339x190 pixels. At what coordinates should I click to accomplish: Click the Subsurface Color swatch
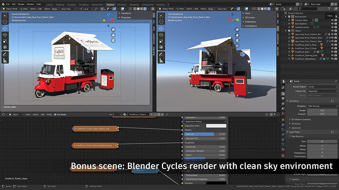(x=216, y=125)
